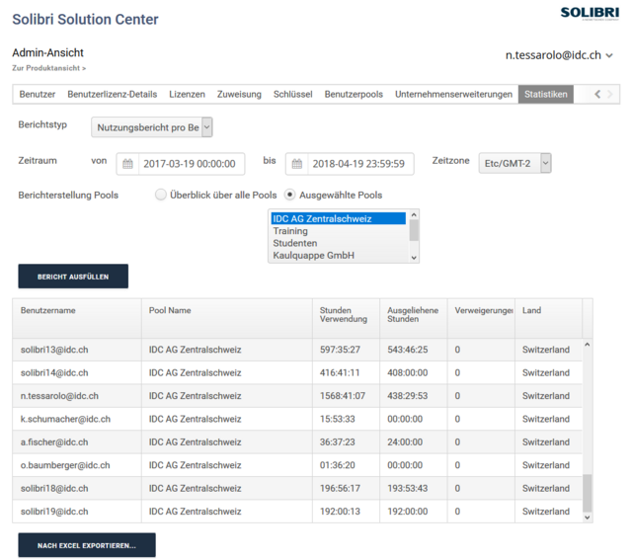Screen dimensions: 632x559
Task: Select the solibri13@idc.ch row
Action: pos(297,350)
